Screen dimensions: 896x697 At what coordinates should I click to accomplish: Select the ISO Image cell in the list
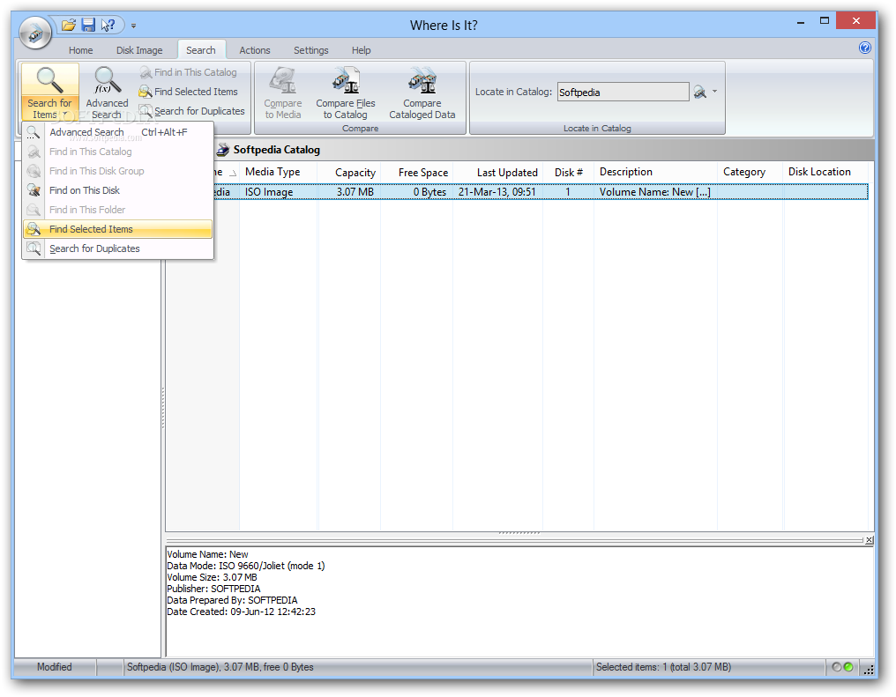pyautogui.click(x=269, y=192)
